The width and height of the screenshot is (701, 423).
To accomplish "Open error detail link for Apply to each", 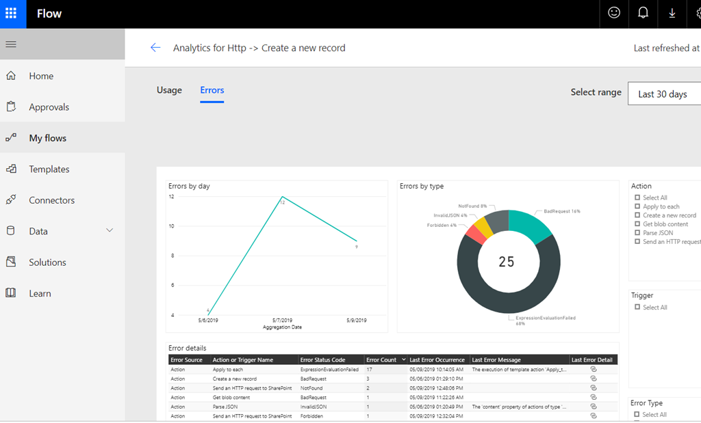I will (594, 370).
